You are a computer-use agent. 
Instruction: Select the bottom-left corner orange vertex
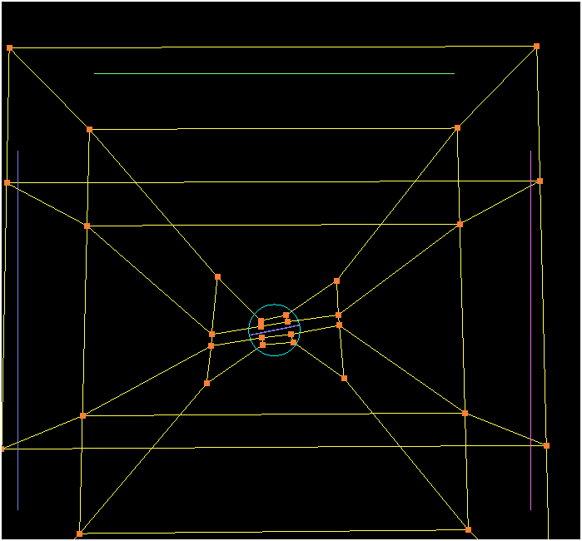80,534
